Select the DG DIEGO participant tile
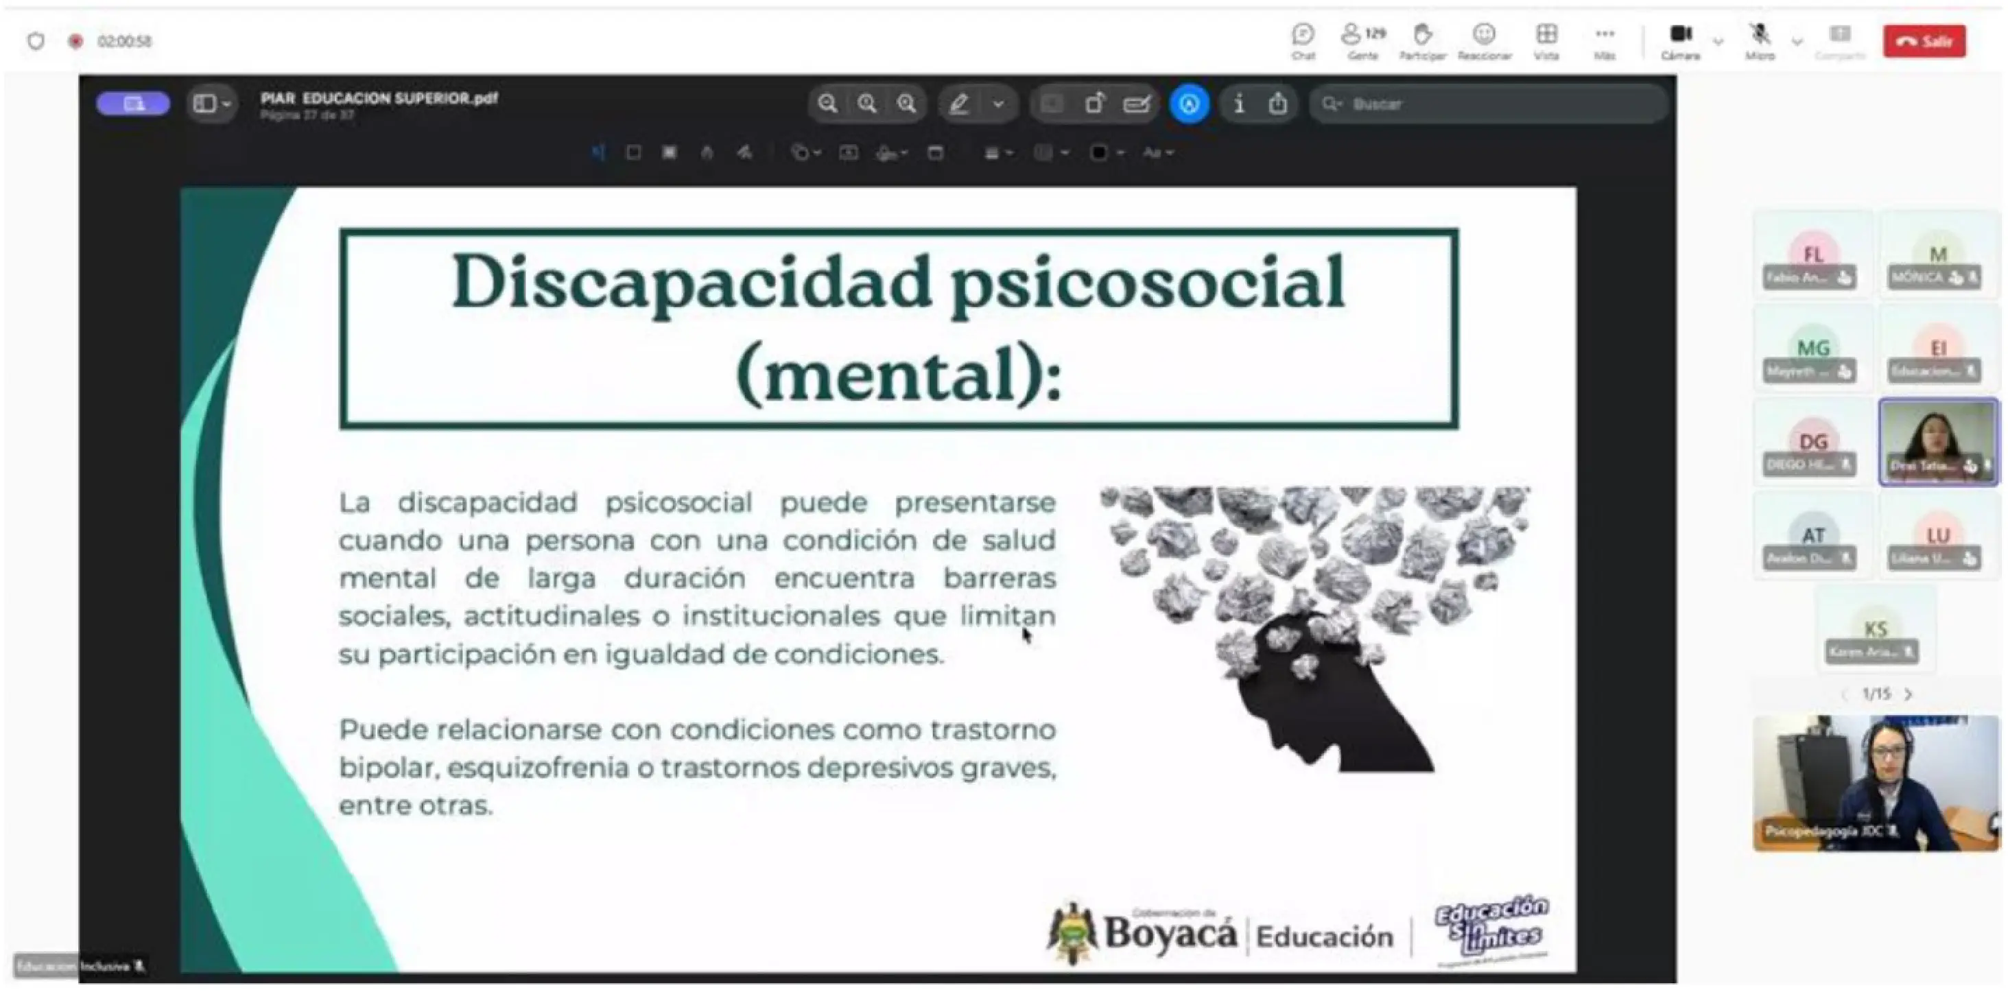The image size is (2008, 1001). click(x=1812, y=443)
